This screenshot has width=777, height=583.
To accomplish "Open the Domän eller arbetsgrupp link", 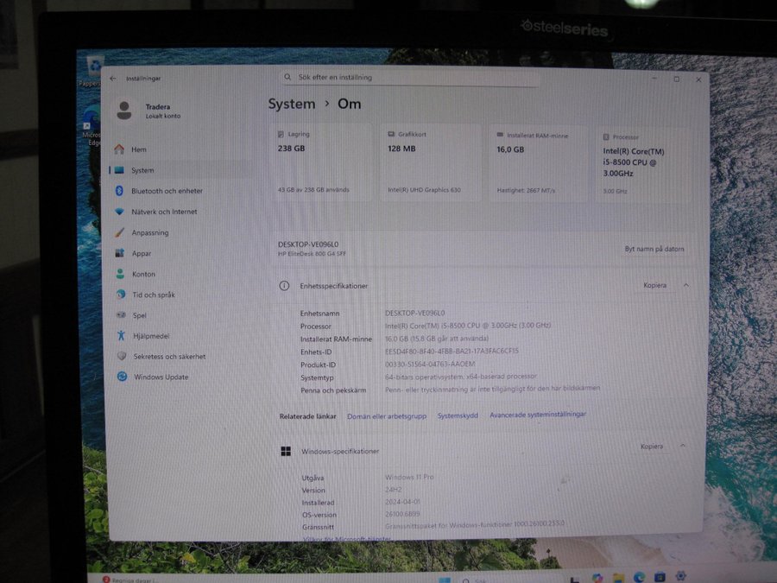I will 387,415.
